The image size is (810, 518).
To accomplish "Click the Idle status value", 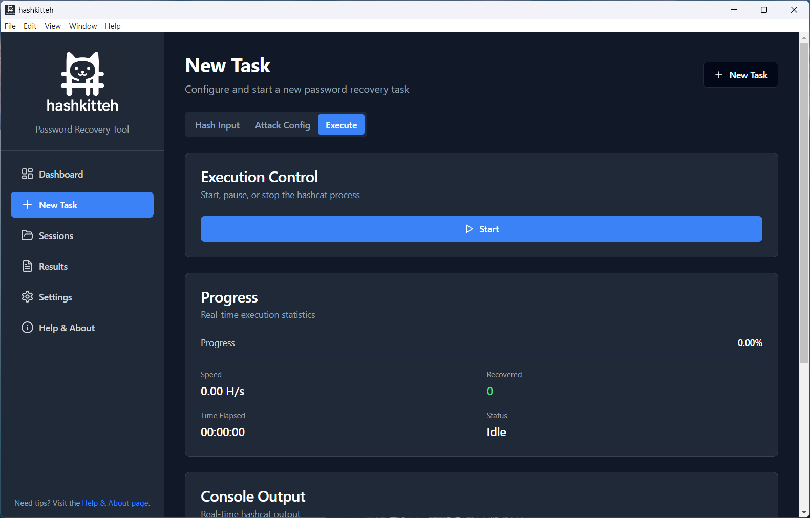I will [496, 432].
